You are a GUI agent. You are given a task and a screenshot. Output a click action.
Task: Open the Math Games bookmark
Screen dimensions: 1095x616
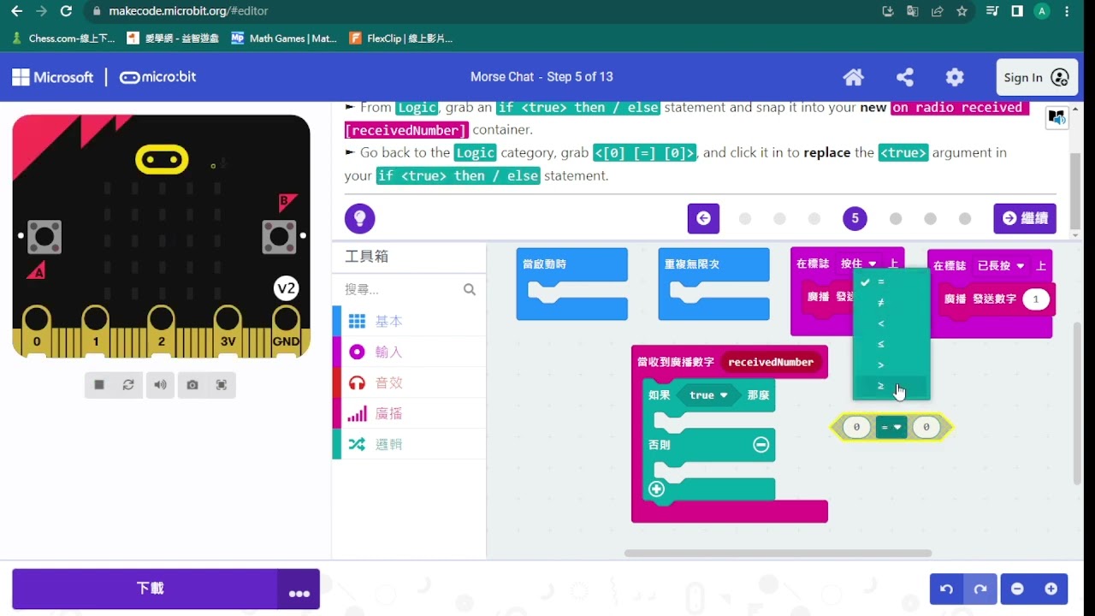(x=284, y=38)
